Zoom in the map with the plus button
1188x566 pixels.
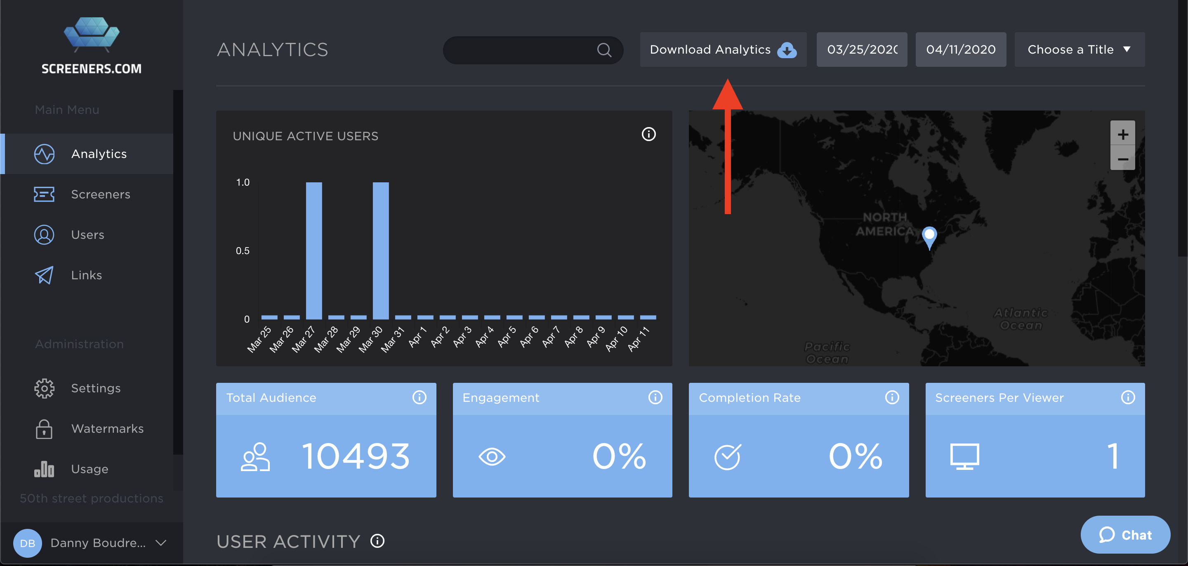coord(1122,134)
